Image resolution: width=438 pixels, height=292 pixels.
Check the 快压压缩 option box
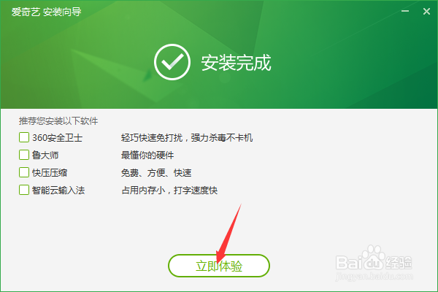coord(24,172)
